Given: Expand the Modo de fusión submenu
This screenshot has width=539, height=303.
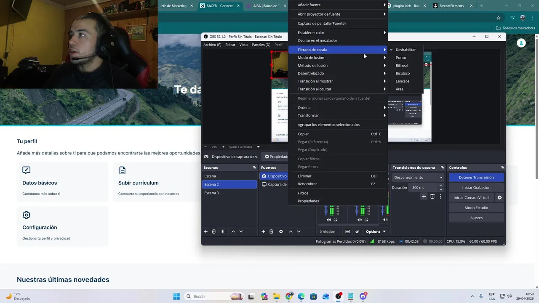Looking at the screenshot, I should (x=338, y=58).
